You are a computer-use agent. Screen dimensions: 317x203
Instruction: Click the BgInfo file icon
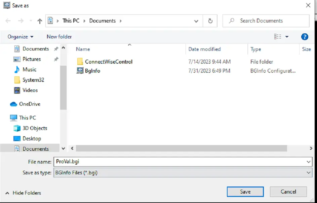(80, 70)
